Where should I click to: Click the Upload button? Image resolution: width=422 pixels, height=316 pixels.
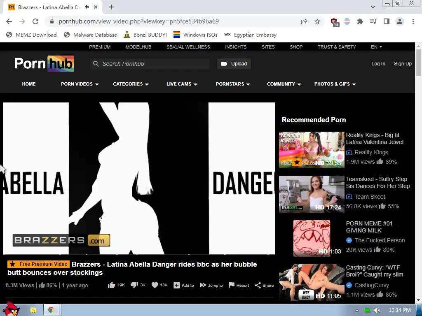234,64
